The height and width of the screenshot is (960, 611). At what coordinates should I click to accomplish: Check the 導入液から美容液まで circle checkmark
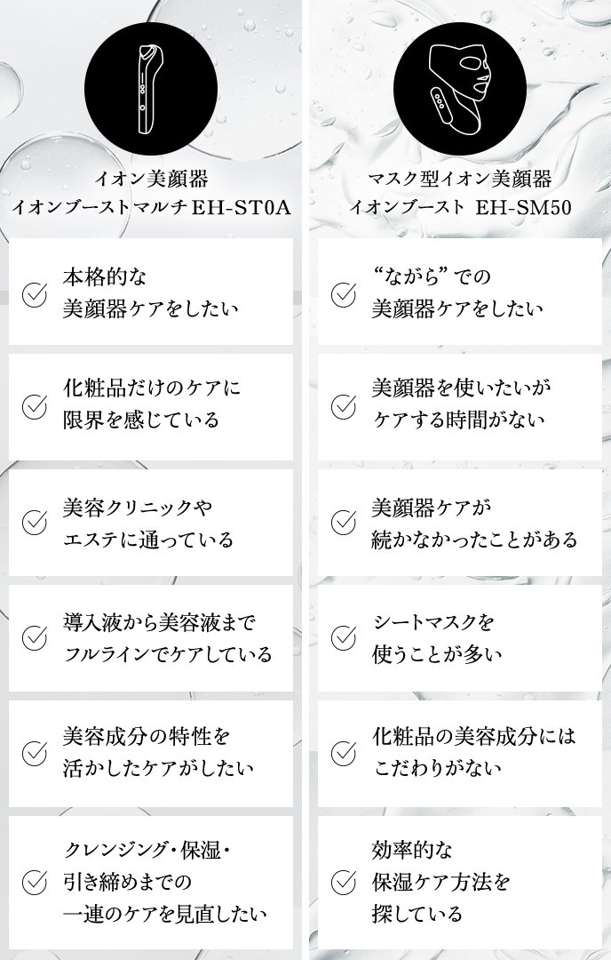pyautogui.click(x=34, y=637)
